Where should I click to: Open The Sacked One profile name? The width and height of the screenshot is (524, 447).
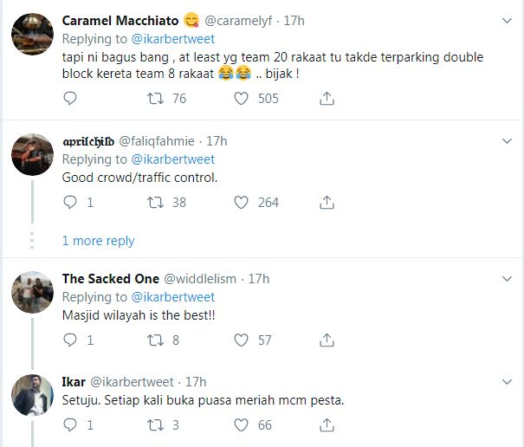(x=110, y=279)
